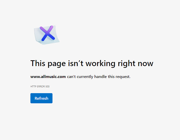Screen dimensions: 180x140
Task: Click the word "HTTP" in the error line
Action: pyautogui.click(x=33, y=86)
